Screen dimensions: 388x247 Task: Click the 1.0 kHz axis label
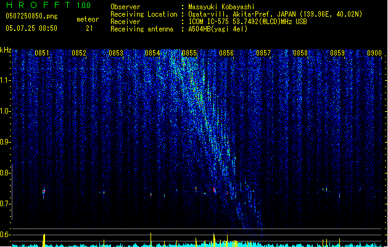click(x=5, y=111)
